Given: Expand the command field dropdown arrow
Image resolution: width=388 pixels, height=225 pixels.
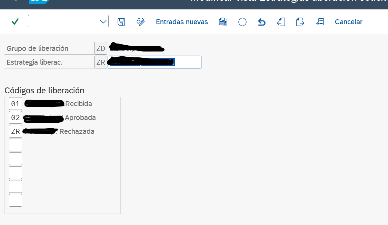Looking at the screenshot, I should click(x=103, y=21).
